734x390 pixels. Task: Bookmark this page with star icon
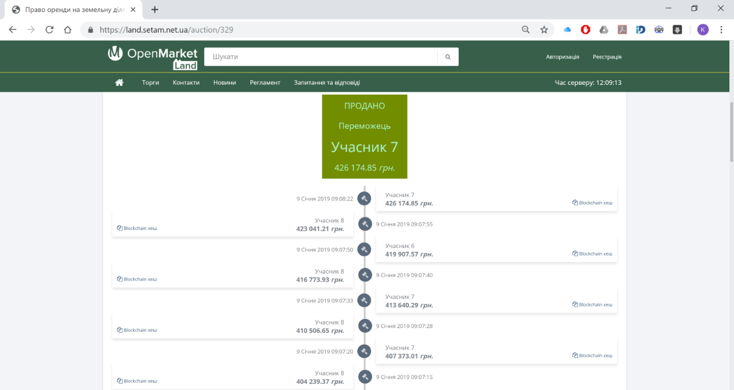click(544, 30)
